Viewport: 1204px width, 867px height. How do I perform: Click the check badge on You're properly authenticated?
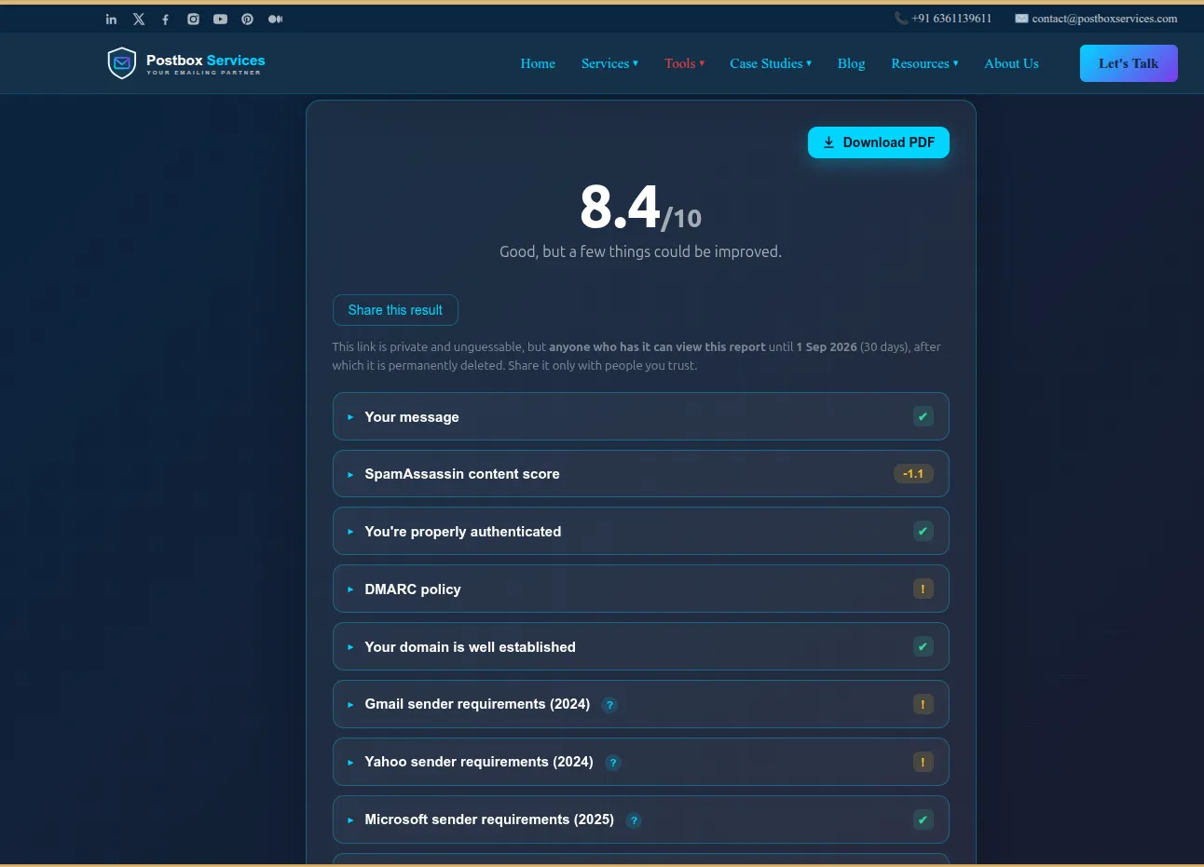pyautogui.click(x=923, y=531)
